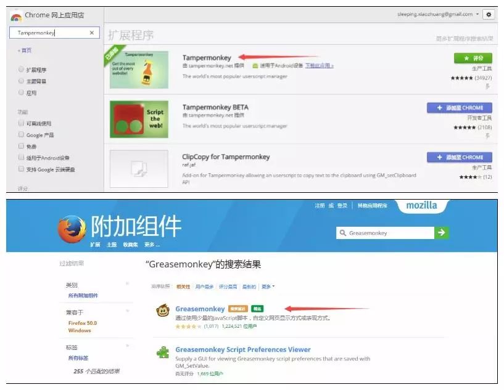Viewport: 504px width, 390px height.
Task: Click the offline bolt icon under Tampermonkey BETA
Action: [x=487, y=136]
